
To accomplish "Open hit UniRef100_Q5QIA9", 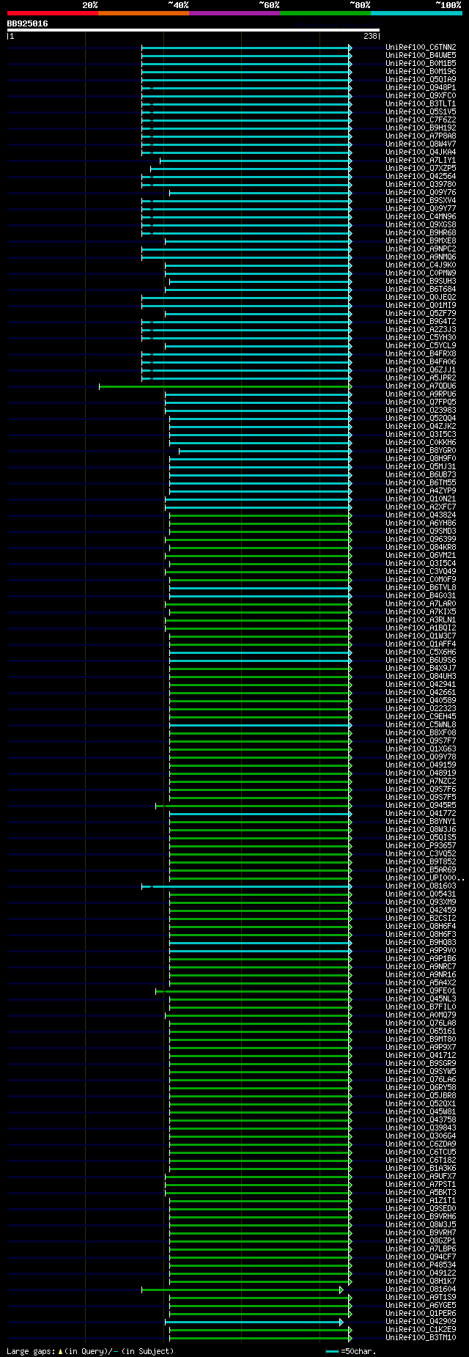I will [x=421, y=79].
